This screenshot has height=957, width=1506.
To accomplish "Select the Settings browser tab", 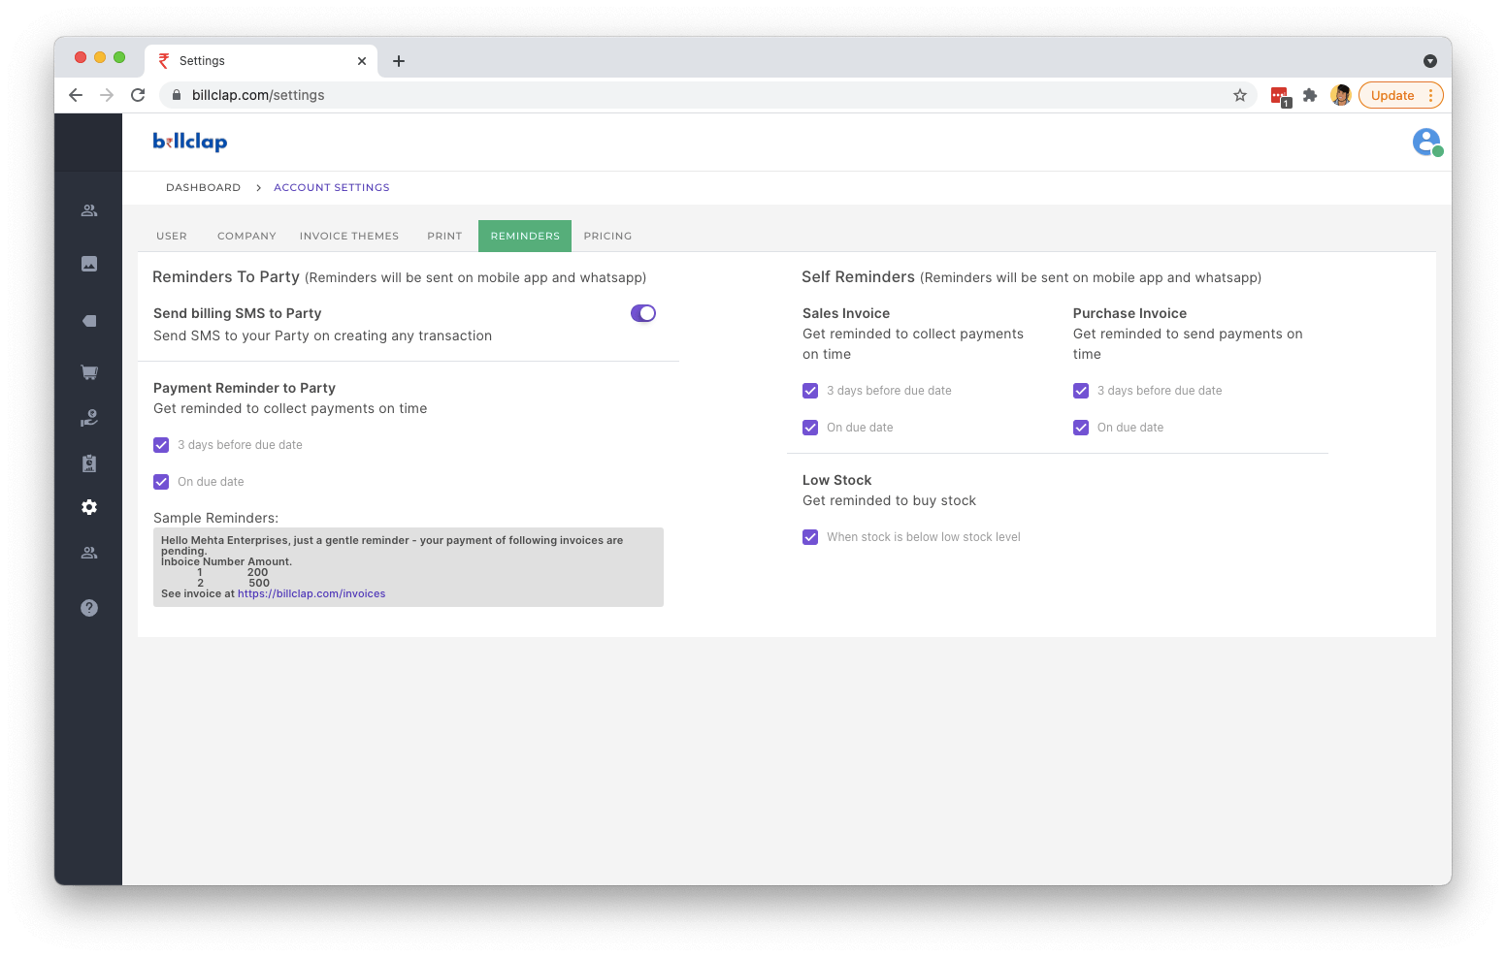I will coord(261,61).
